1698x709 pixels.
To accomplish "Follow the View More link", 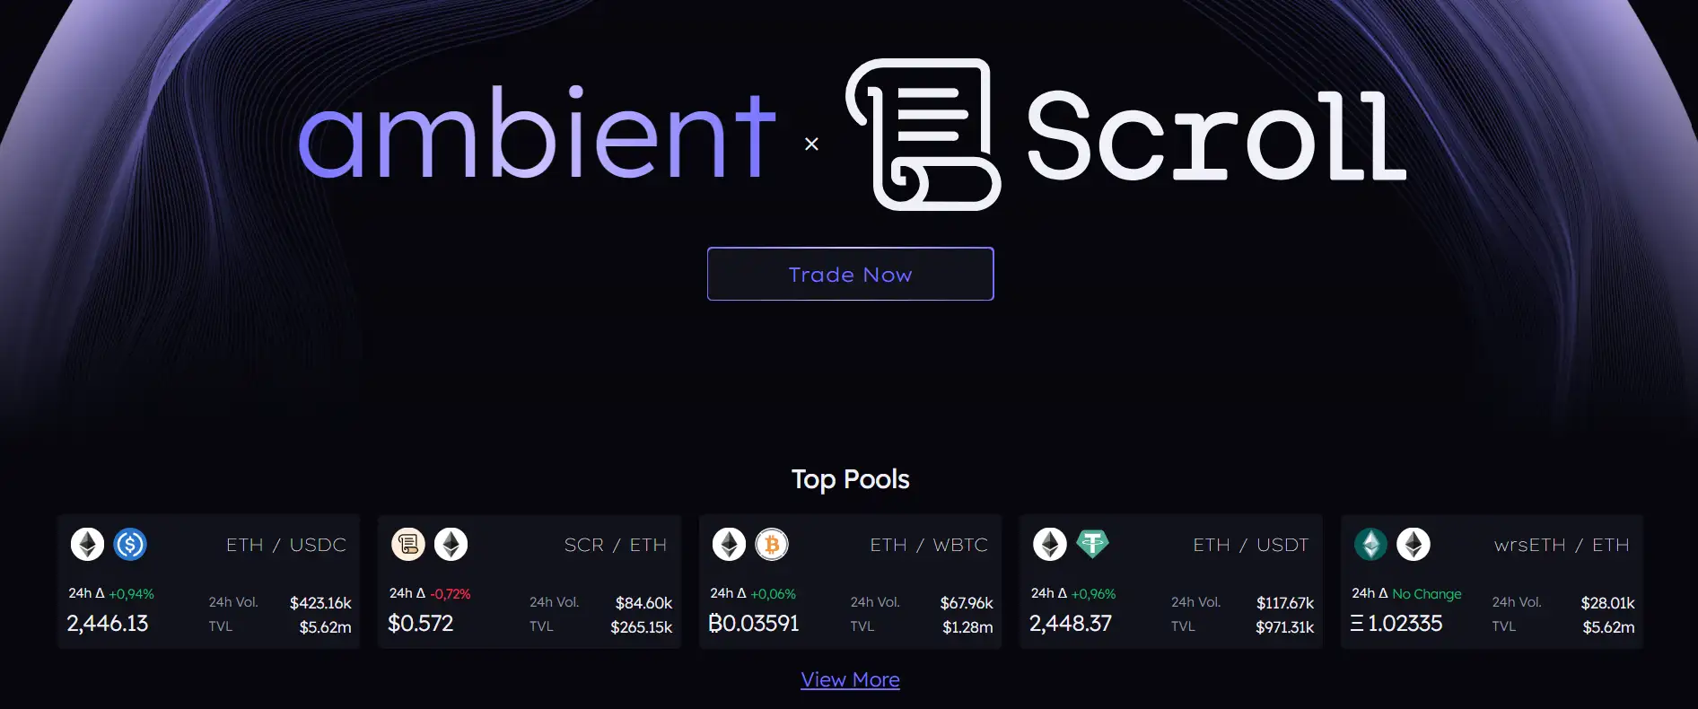I will coord(850,679).
